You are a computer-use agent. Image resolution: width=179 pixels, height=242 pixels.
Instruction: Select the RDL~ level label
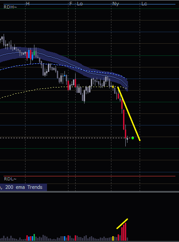click(10, 179)
